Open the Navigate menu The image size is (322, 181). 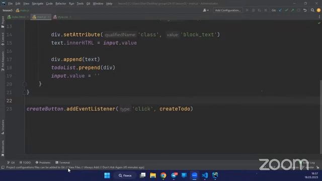pos(38,4)
